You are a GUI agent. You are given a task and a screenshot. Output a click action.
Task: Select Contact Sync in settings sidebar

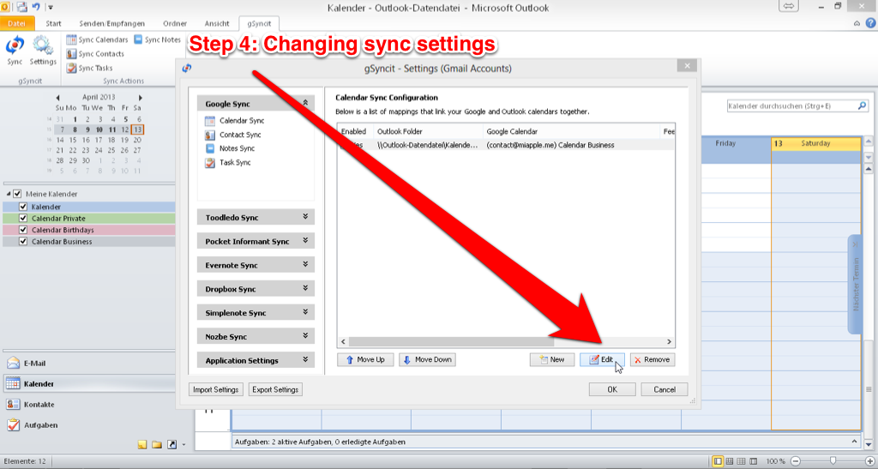coord(239,135)
